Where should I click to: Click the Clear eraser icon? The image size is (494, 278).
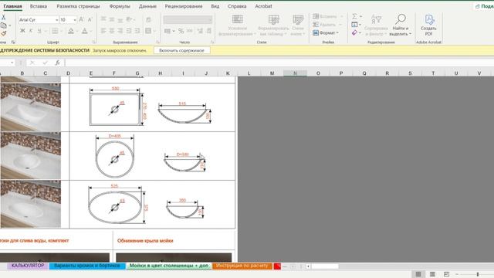tap(354, 32)
